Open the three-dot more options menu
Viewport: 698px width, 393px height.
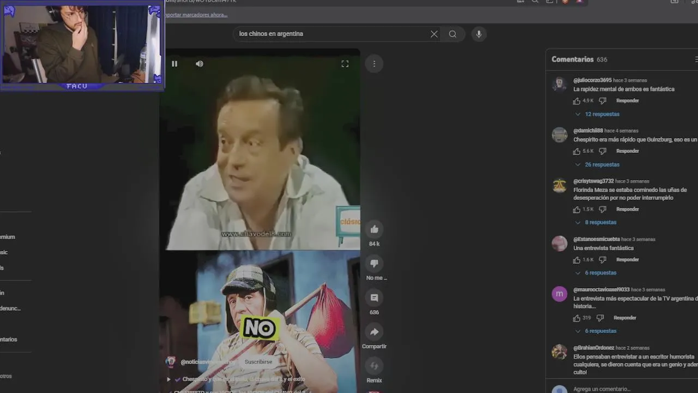374,64
